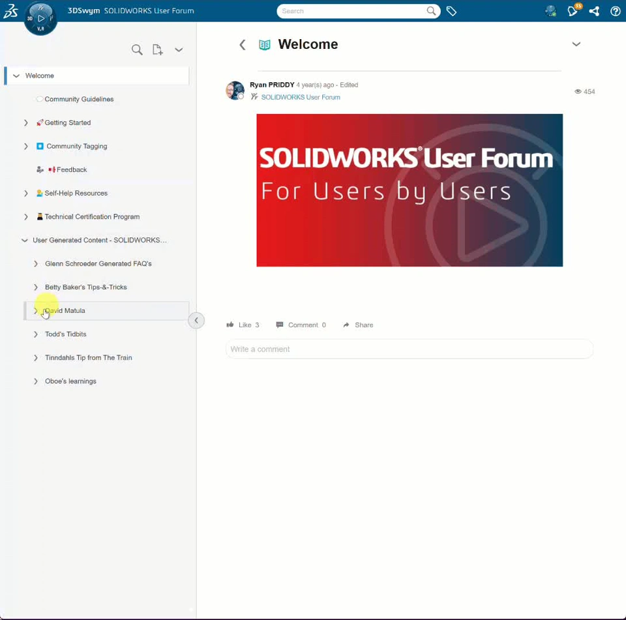
Task: Open the Welcome page actions dropdown
Action: (x=576, y=44)
